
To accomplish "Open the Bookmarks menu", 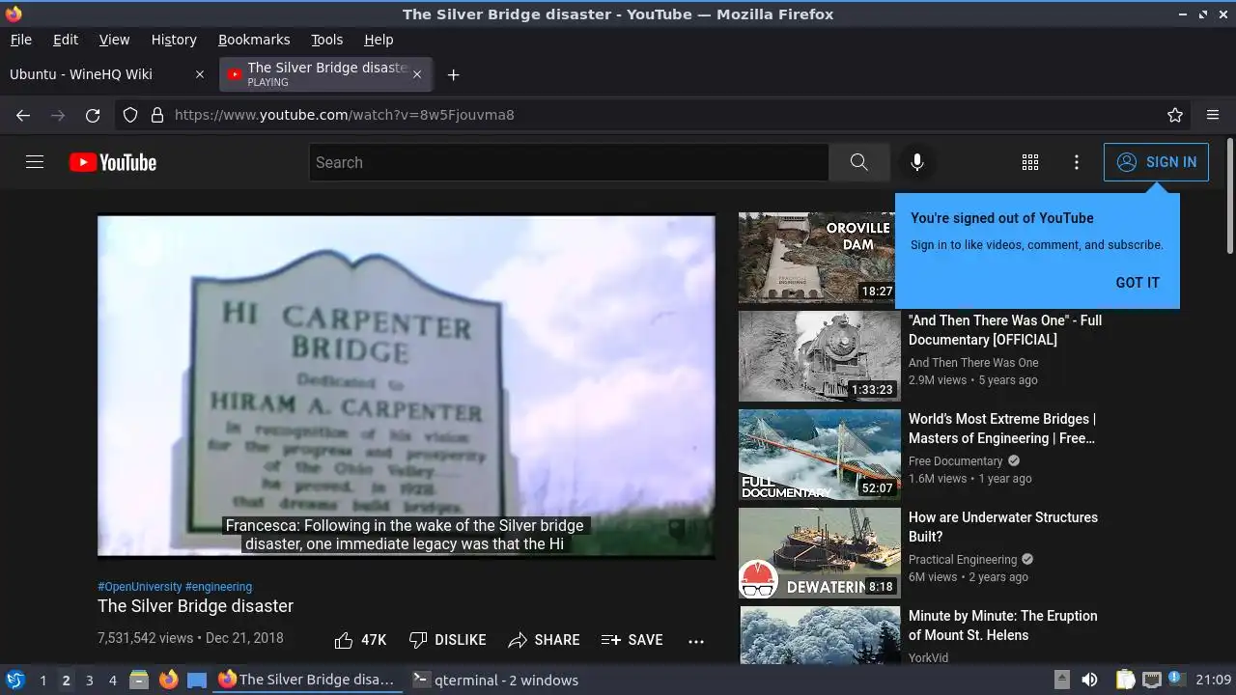I will 254,40.
